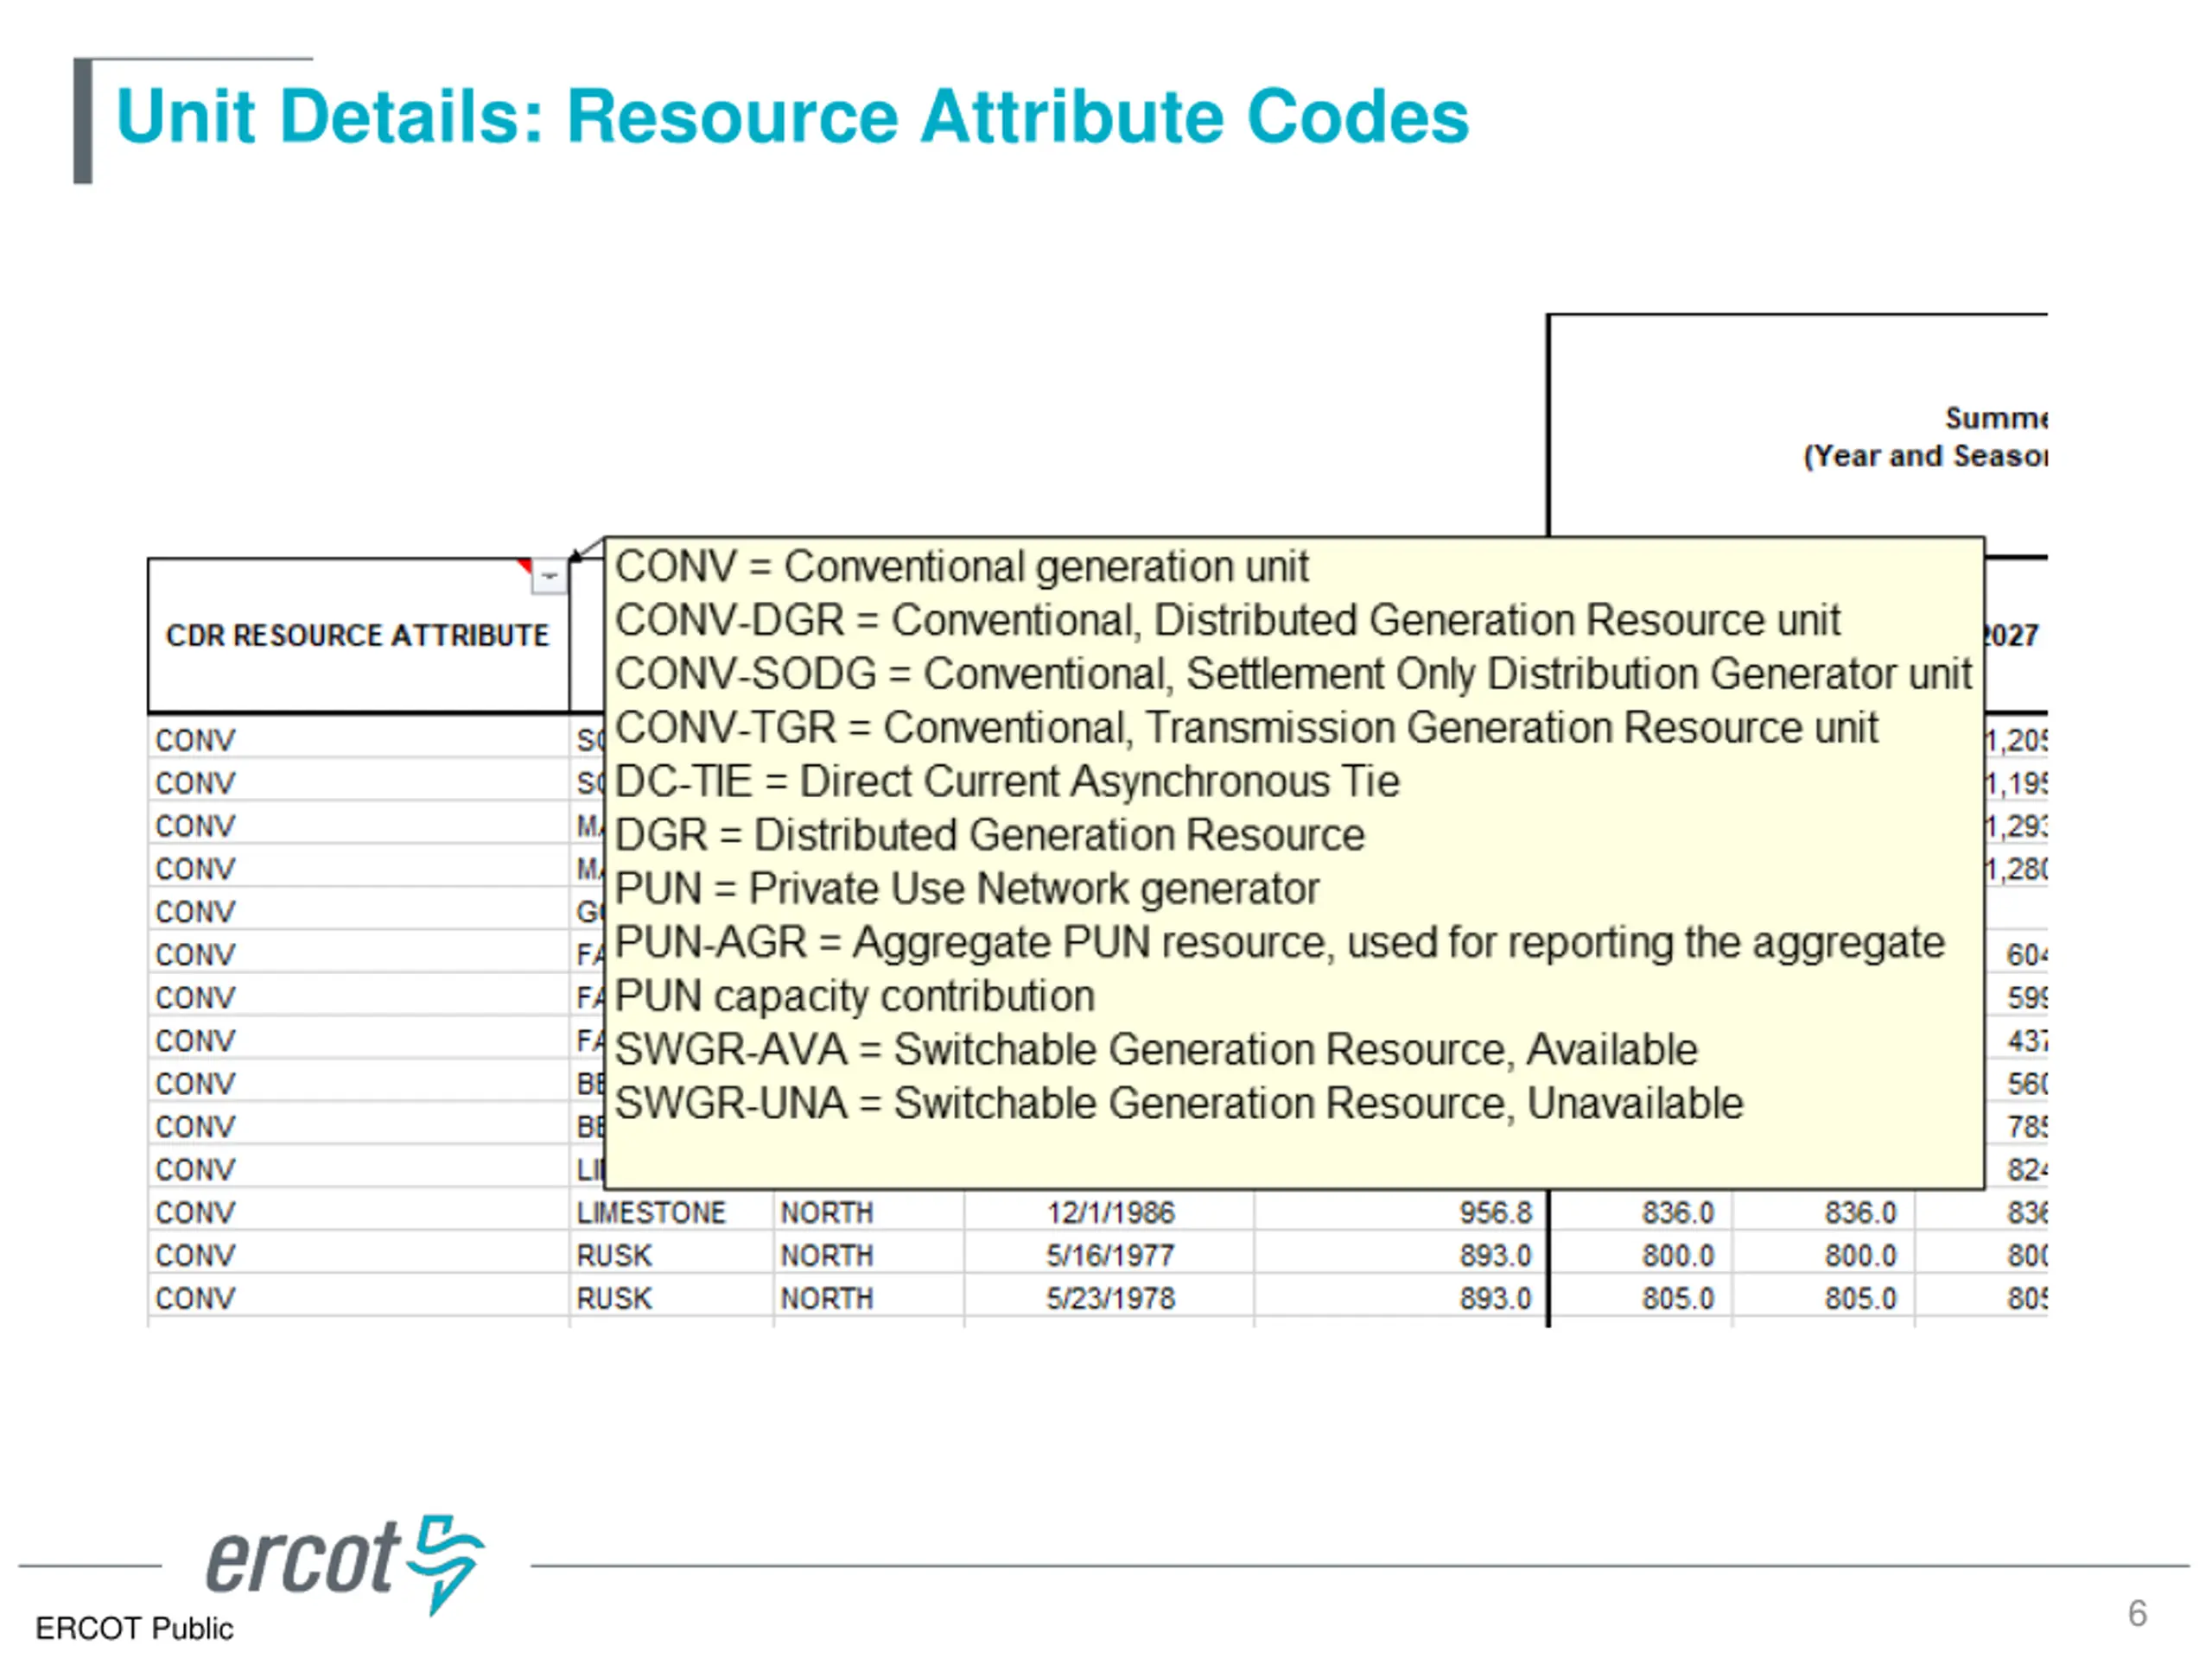The image size is (2212, 1658).
Task: Click the slide title Unit Details: Resource Attribute Codes
Action: [x=792, y=117]
